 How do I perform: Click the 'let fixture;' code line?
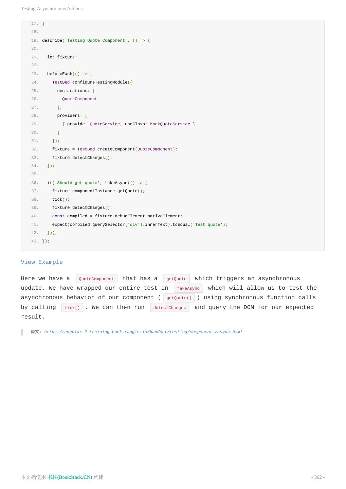pos(62,57)
